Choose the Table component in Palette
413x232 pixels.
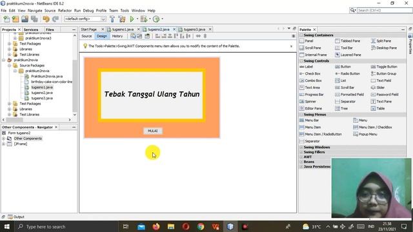click(x=378, y=108)
